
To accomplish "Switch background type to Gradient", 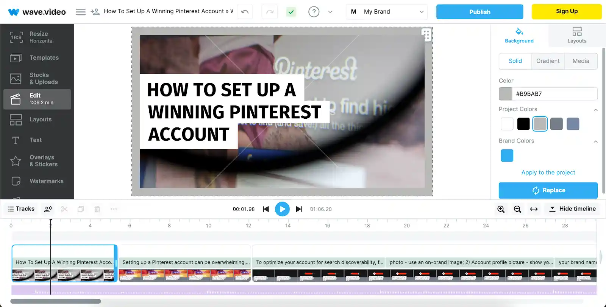I will (548, 61).
